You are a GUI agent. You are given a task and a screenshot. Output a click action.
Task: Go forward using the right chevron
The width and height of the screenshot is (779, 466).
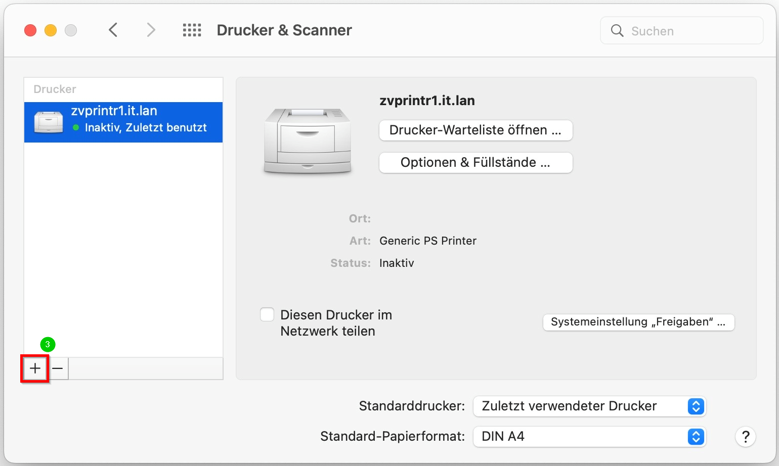(x=151, y=30)
